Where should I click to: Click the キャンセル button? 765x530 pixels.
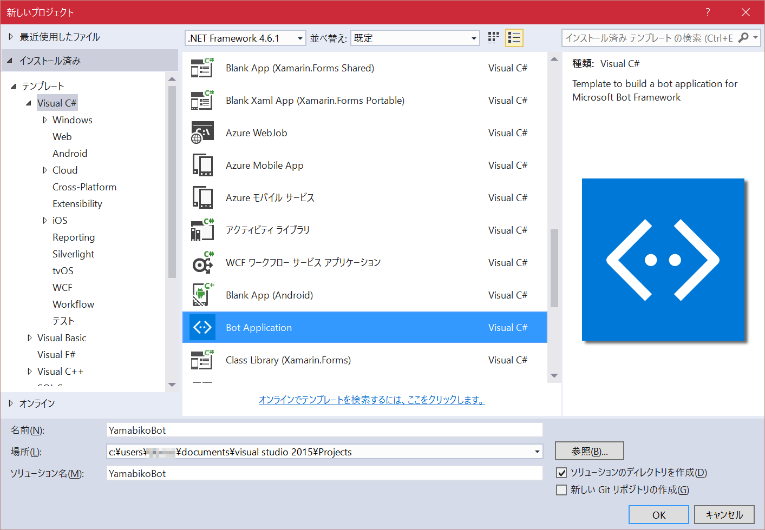724,515
